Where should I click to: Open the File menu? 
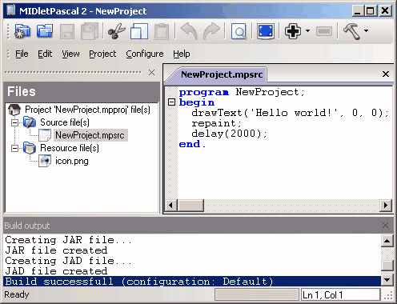pos(22,54)
